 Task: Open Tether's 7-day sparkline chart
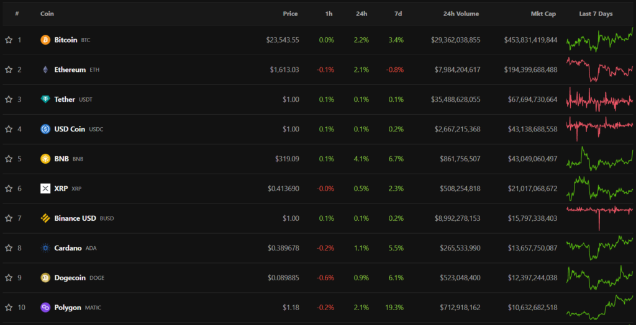[x=600, y=99]
